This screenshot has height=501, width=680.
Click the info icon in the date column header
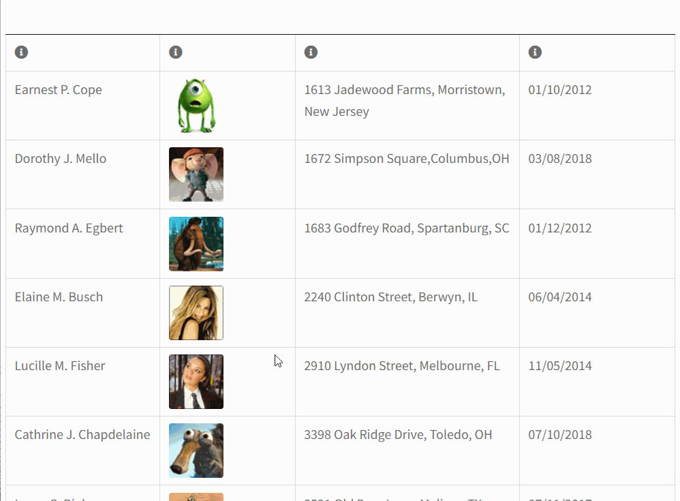(535, 52)
